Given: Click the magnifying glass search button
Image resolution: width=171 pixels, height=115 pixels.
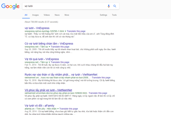Looking at the screenshot, I should [x=115, y=6].
